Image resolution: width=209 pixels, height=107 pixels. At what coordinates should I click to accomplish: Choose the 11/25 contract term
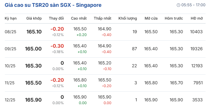[x=10, y=83]
